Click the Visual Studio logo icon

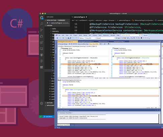click(56, 35)
